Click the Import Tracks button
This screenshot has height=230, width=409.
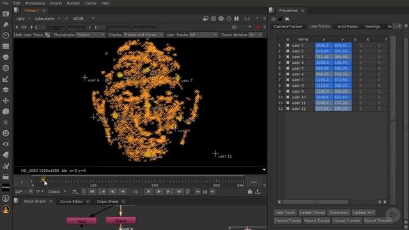(x=288, y=220)
